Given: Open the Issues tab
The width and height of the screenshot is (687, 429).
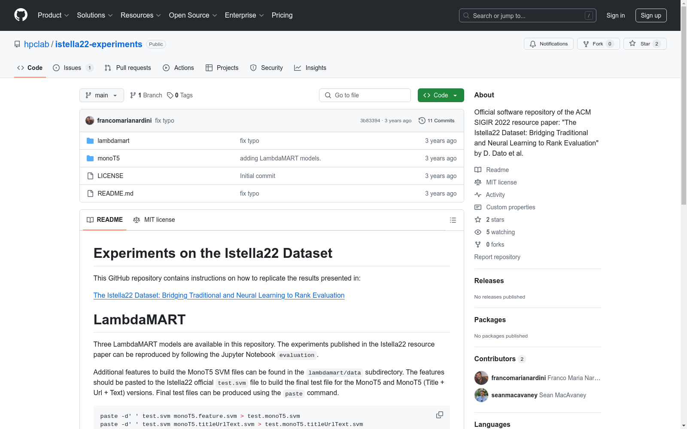Looking at the screenshot, I should (x=73, y=68).
